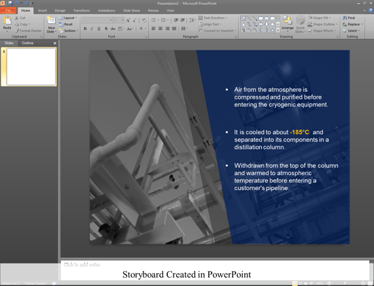The width and height of the screenshot is (374, 286).
Task: Open the font color picker
Action: [143, 29]
